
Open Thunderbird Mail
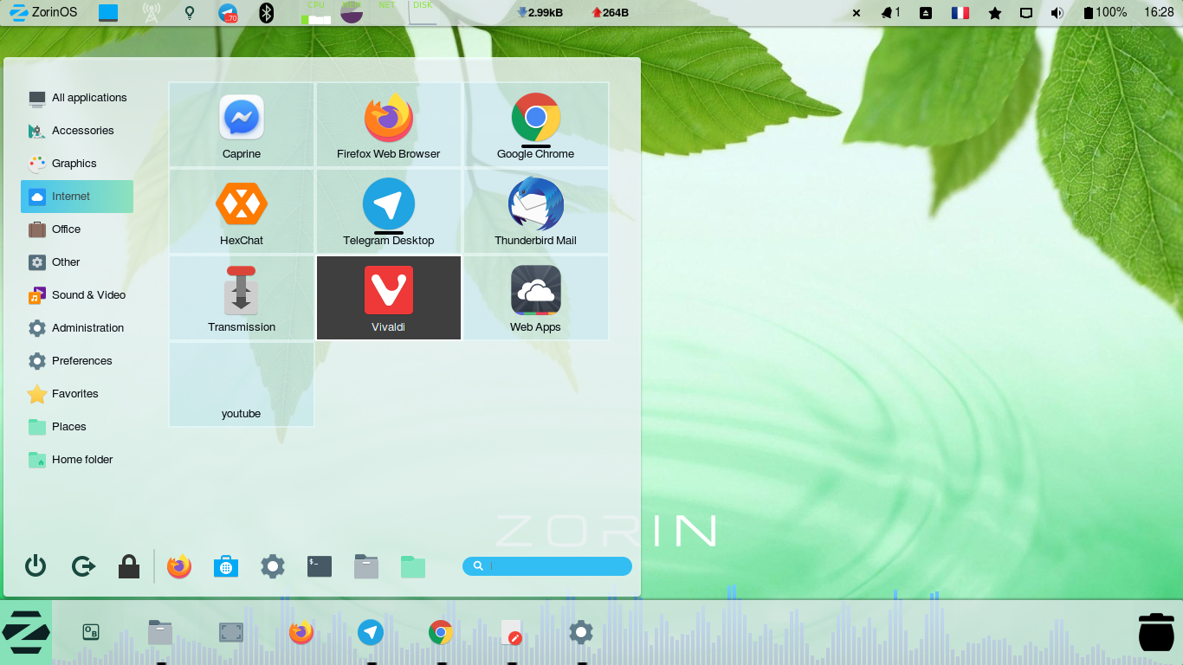pyautogui.click(x=536, y=211)
